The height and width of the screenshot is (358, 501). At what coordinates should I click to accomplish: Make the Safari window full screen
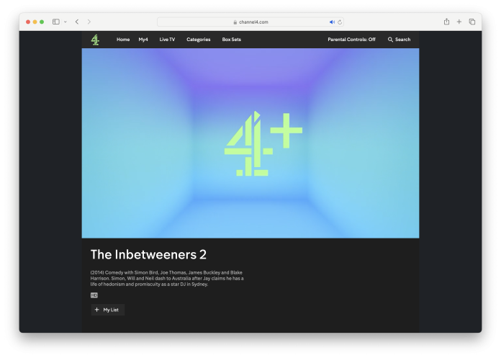click(x=42, y=22)
